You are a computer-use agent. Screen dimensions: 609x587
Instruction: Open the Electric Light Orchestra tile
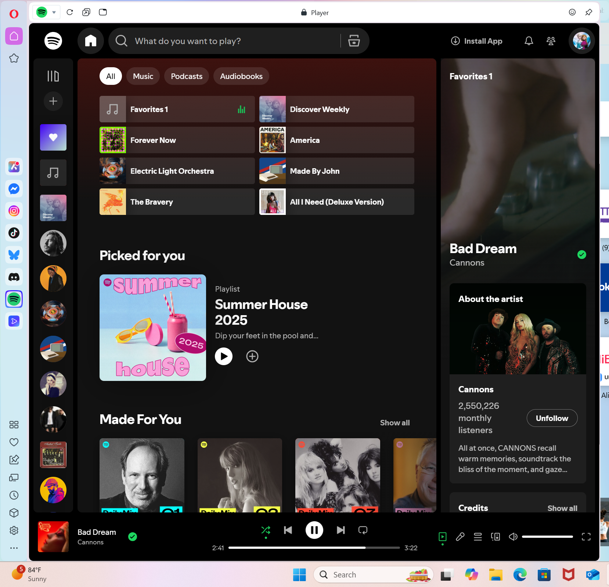[177, 171]
